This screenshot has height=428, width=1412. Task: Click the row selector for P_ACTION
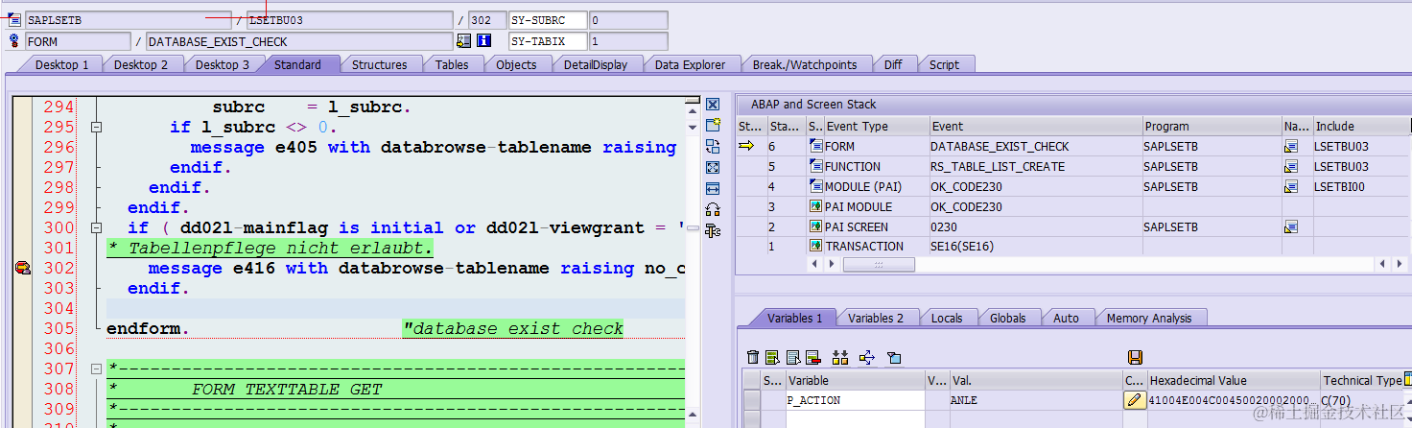tap(752, 400)
